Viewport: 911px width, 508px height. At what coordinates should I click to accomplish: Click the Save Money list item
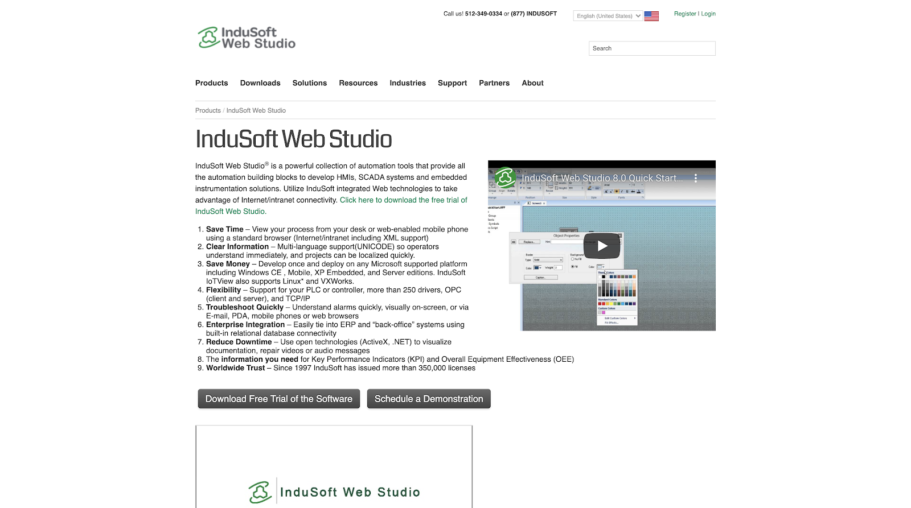pos(337,272)
